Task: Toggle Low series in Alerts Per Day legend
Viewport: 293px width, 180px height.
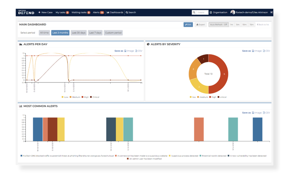Action: tap(65, 97)
